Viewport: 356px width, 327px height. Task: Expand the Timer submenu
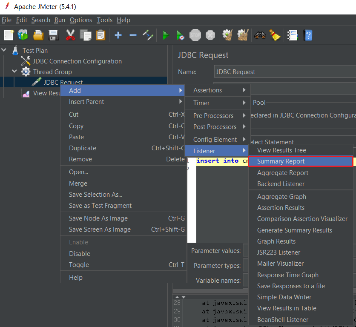[218, 103]
